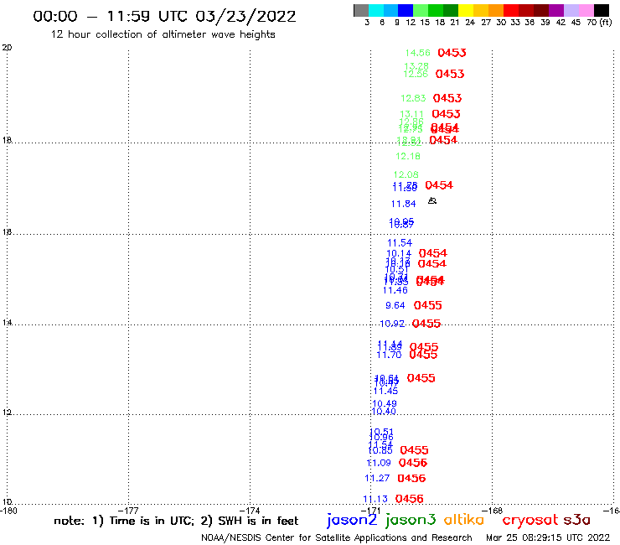Select the cyan 6 ft color swatch
This screenshot has height=545, width=620.
pyautogui.click(x=376, y=10)
